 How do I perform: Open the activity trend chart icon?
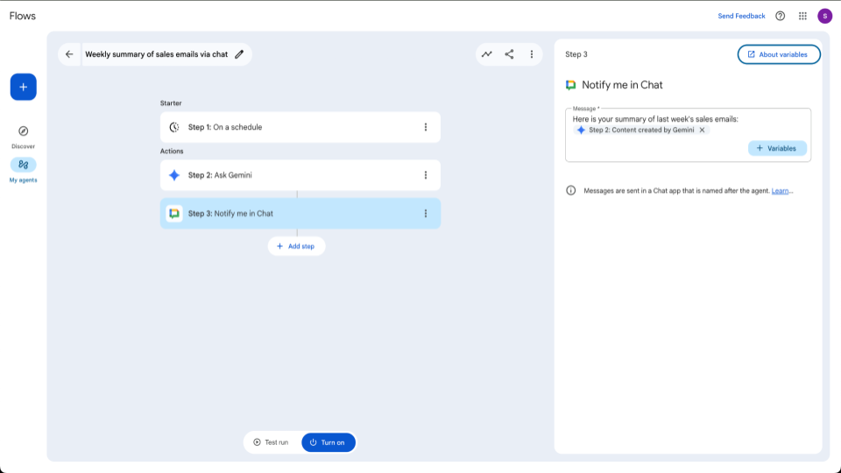[x=486, y=54]
